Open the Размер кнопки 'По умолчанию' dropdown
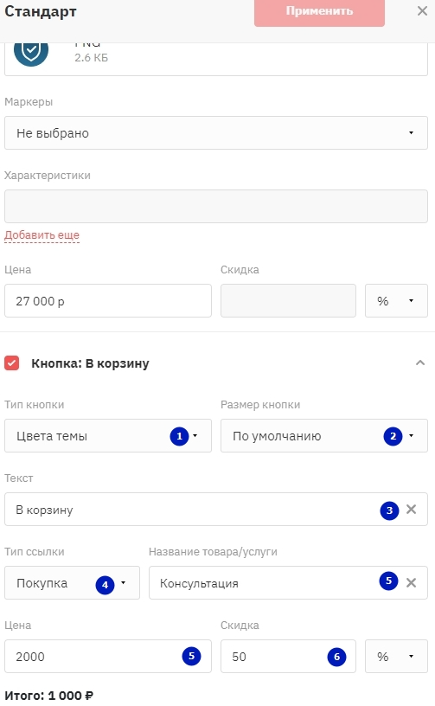The height and width of the screenshot is (706, 435). pyautogui.click(x=324, y=436)
